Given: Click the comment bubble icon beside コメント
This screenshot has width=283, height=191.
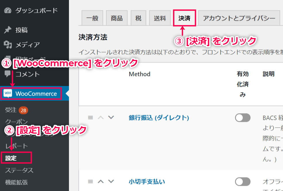Looking at the screenshot, I should (x=8, y=74).
